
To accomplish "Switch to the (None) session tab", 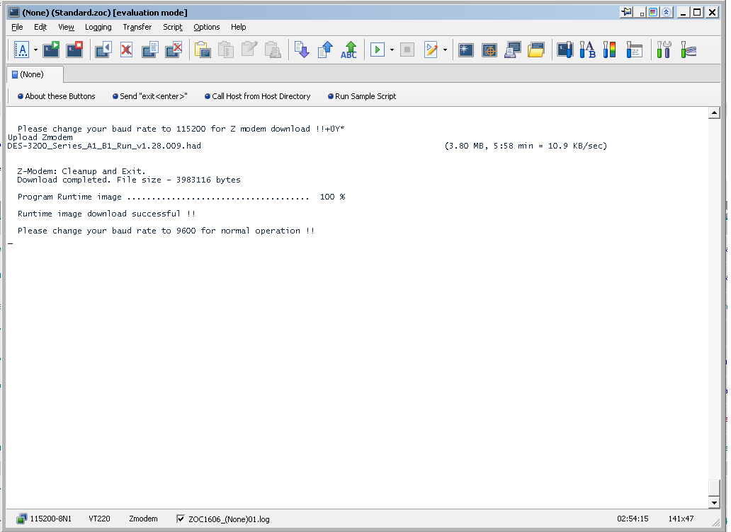I will pyautogui.click(x=33, y=74).
